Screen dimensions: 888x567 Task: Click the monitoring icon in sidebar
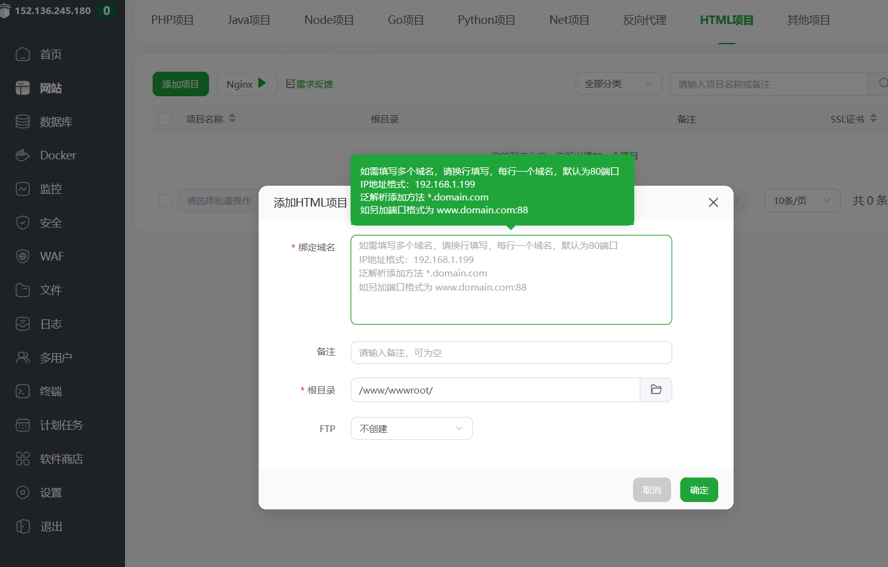23,189
